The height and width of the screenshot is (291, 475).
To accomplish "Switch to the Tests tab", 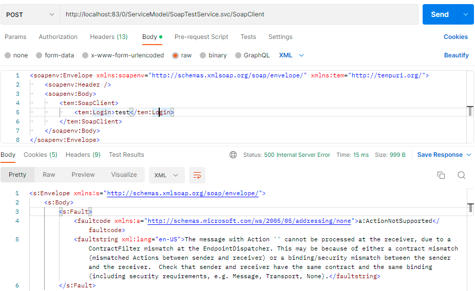I will (248, 37).
